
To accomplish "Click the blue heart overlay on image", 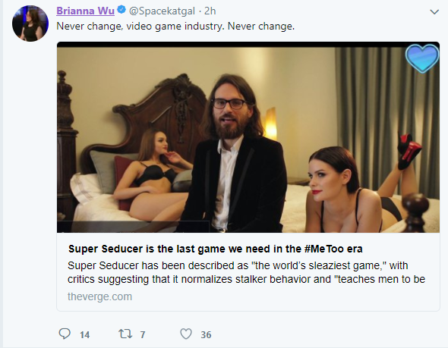I will pos(422,58).
